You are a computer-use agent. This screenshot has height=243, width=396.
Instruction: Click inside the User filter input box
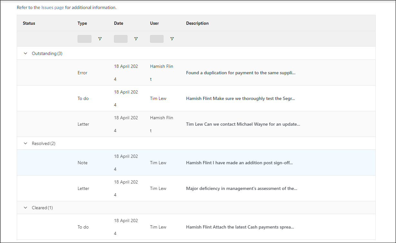156,39
